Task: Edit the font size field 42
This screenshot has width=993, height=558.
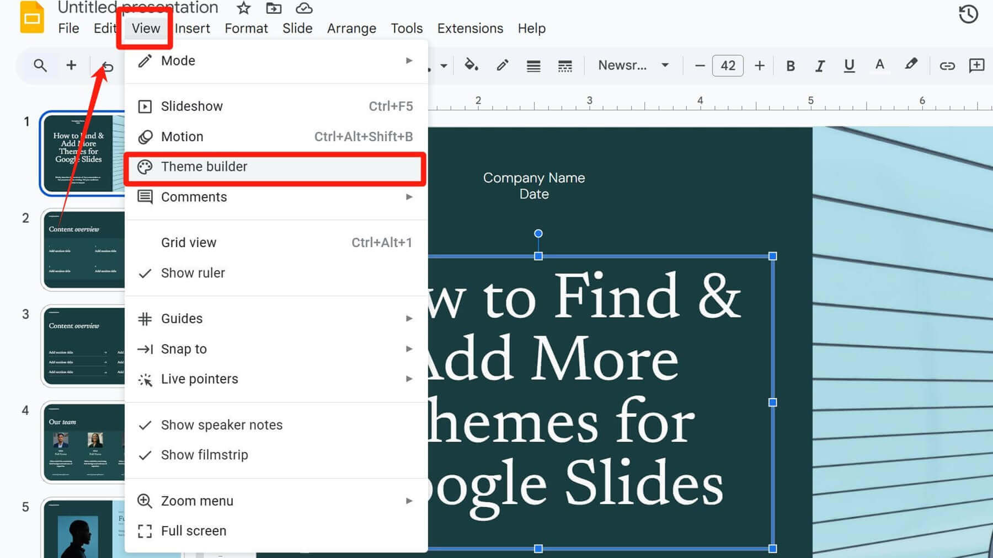Action: click(728, 66)
